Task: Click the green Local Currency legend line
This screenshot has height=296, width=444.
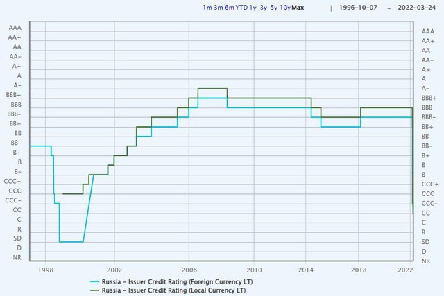Action: point(94,290)
